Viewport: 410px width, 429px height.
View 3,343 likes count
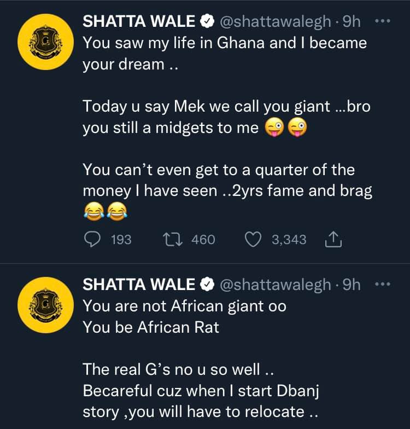coord(289,240)
